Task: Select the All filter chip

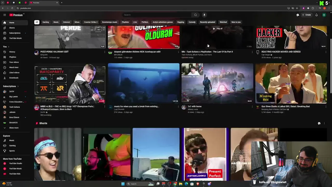Action: [37, 22]
